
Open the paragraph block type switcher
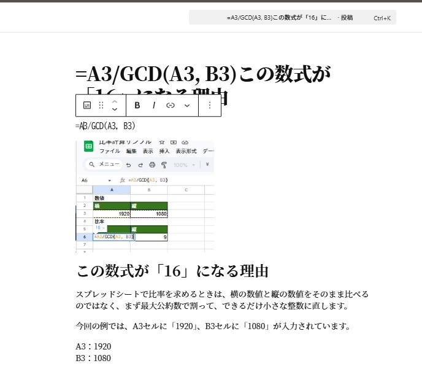[87, 106]
